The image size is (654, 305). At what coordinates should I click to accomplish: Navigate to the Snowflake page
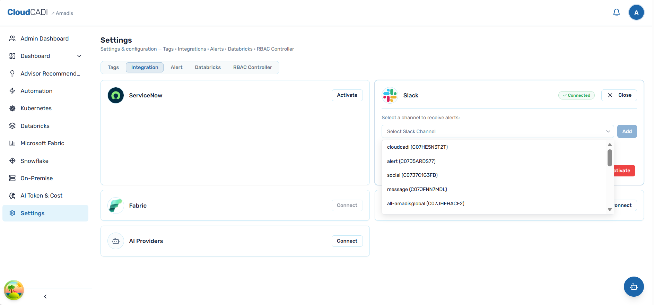[45, 161]
